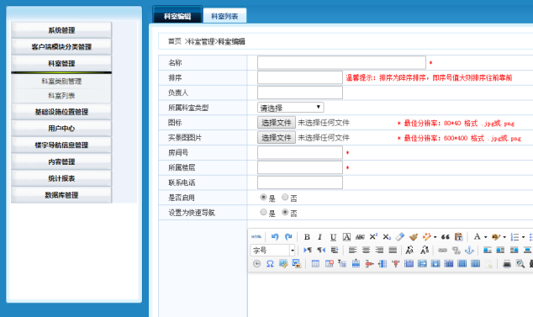Image resolution: width=533 pixels, height=317 pixels.
Task: Open 楼宇导航信息管理 sidebar menu
Action: (61, 145)
